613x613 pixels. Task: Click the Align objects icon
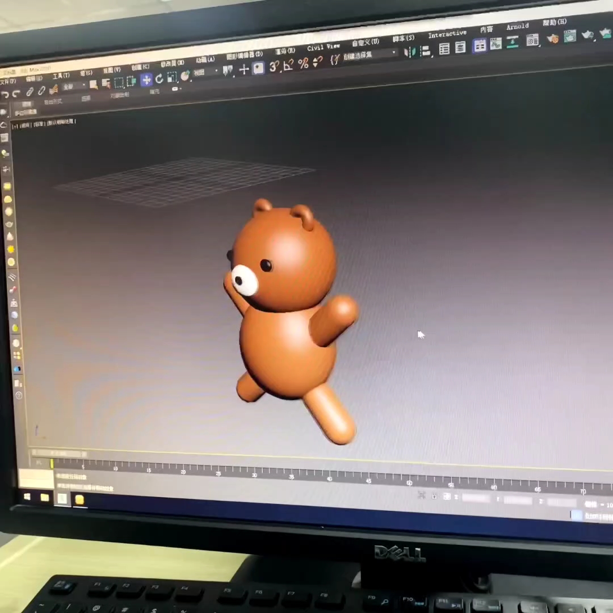pyautogui.click(x=425, y=51)
